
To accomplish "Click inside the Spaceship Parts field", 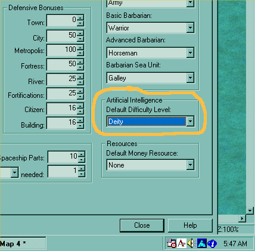I will pyautogui.click(x=63, y=157).
